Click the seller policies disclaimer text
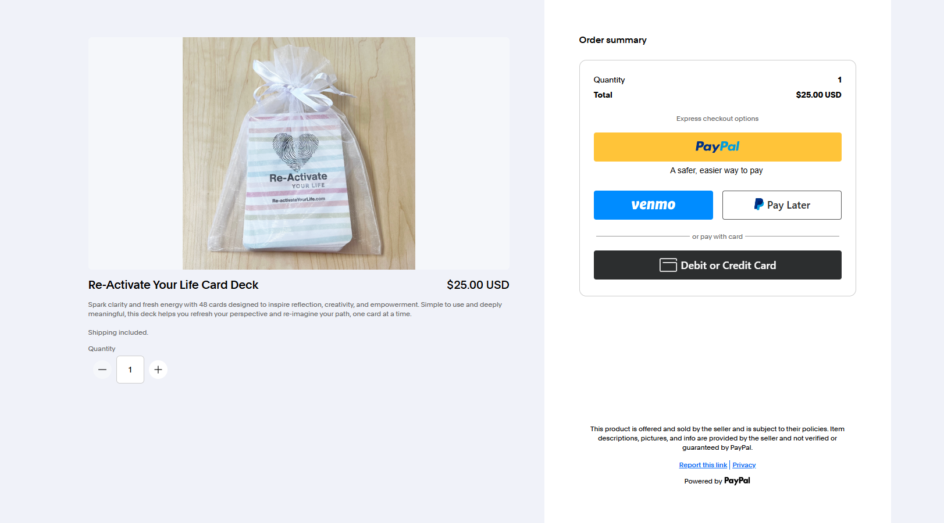 click(x=717, y=438)
